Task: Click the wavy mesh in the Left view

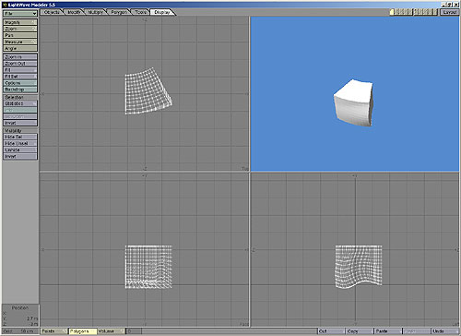Action: (x=359, y=267)
